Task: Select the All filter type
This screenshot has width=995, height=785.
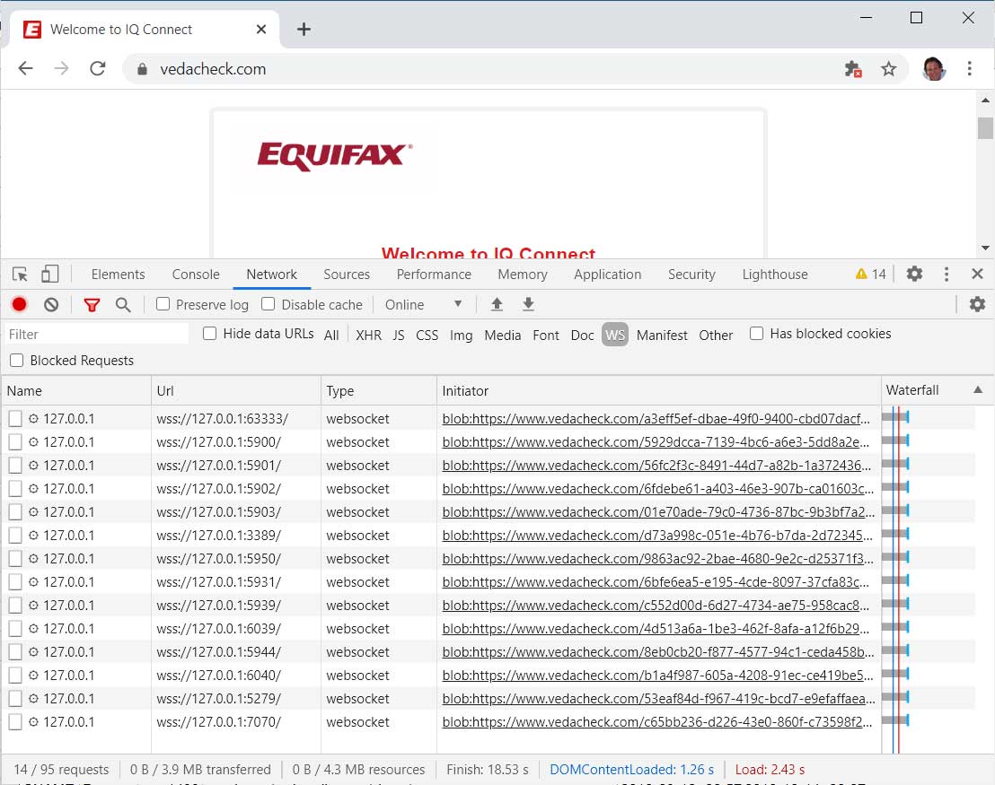Action: [x=331, y=335]
